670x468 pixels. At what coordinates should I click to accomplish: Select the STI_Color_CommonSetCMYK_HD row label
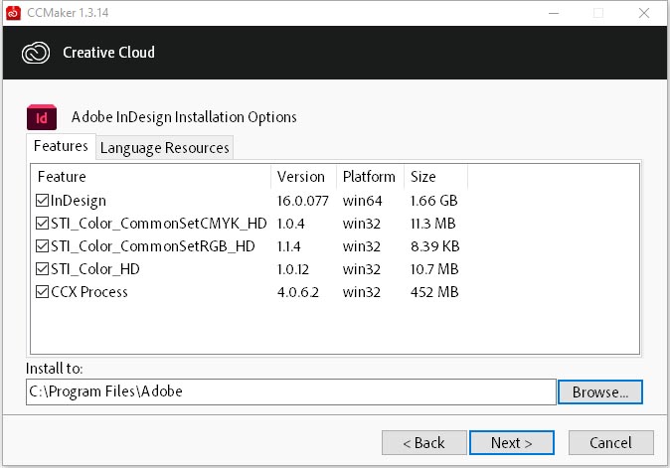(x=158, y=224)
